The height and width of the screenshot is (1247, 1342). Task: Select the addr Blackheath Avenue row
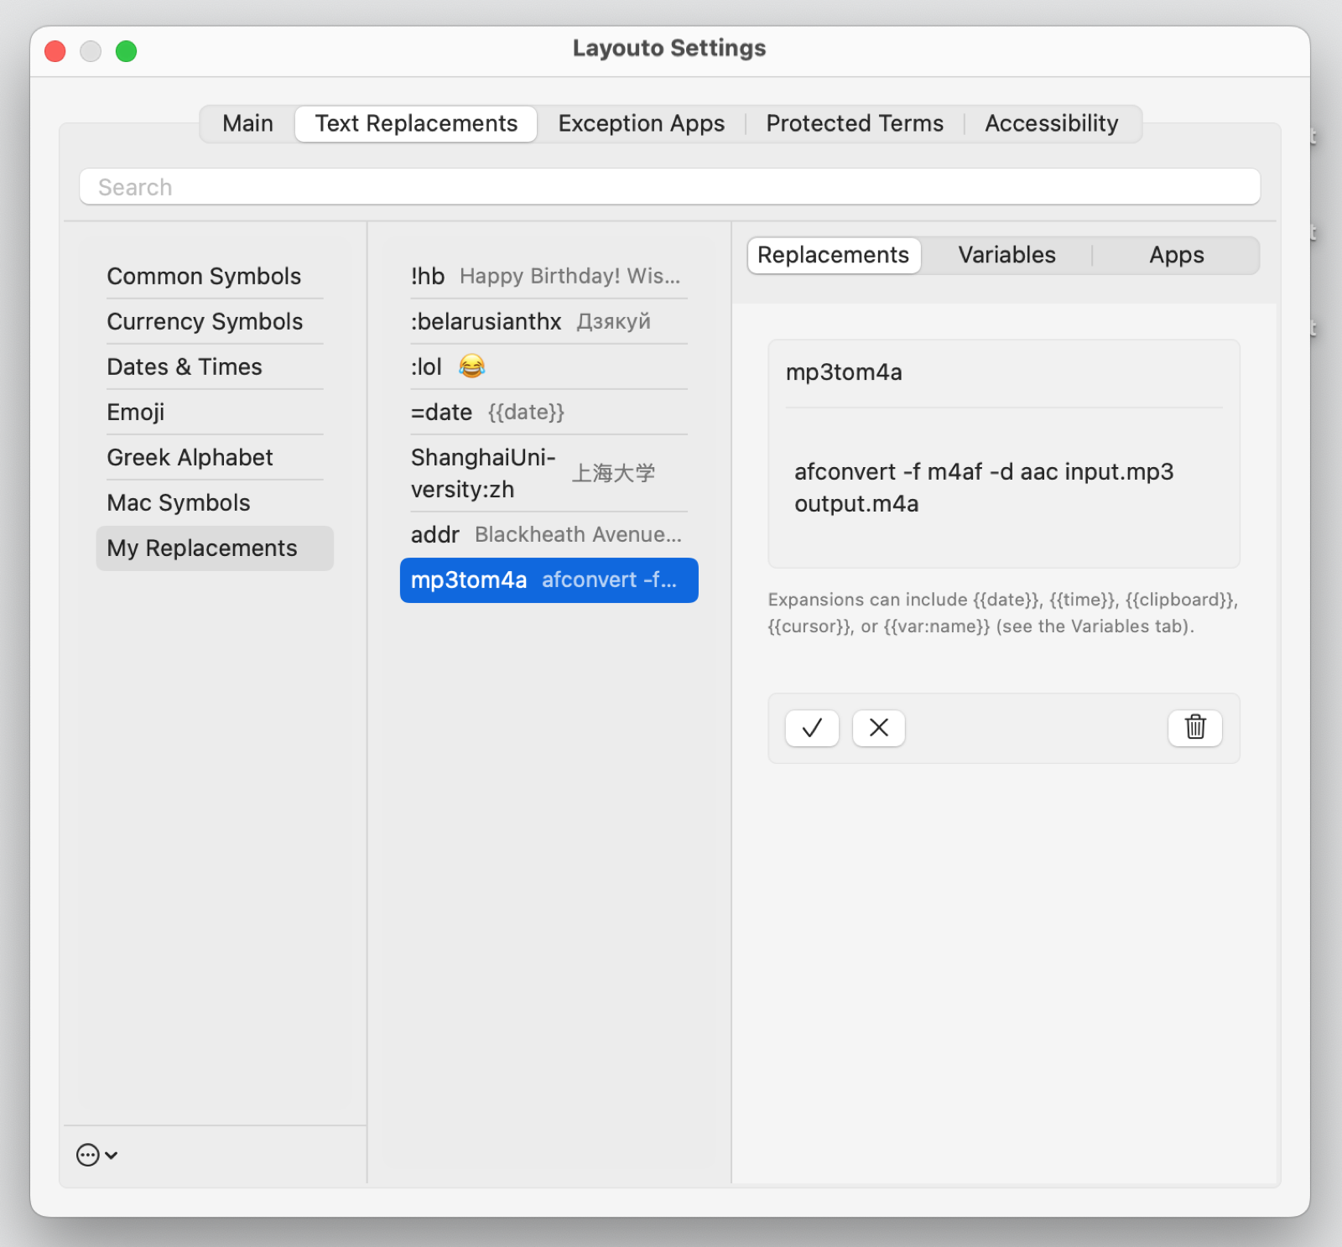point(549,534)
